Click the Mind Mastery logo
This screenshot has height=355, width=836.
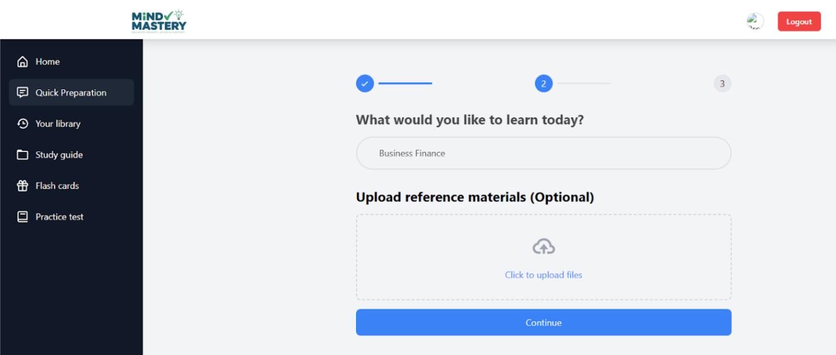pyautogui.click(x=158, y=21)
